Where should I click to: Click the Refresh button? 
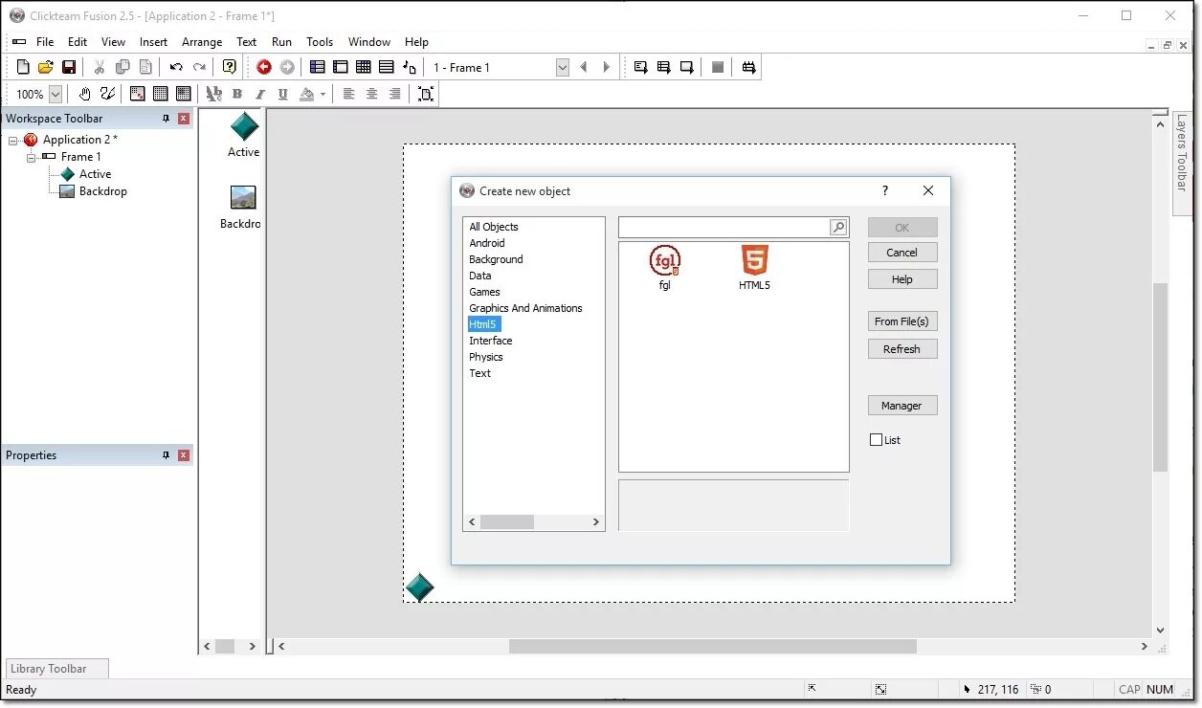point(902,349)
